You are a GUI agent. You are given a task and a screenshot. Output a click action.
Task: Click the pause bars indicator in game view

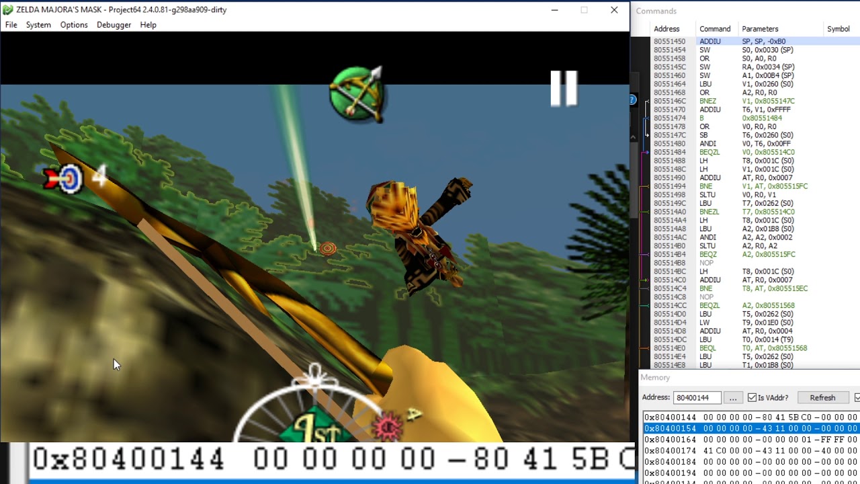pos(564,88)
